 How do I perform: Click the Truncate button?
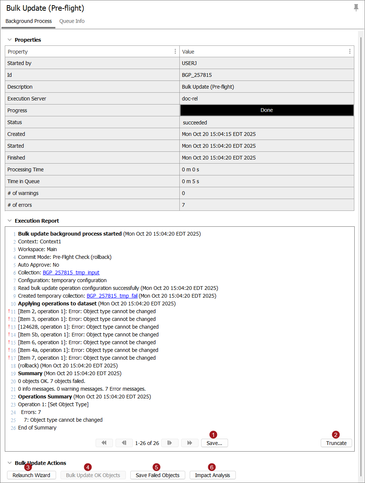[336, 443]
